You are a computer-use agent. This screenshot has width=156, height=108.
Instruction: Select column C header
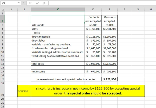coord(58,9)
